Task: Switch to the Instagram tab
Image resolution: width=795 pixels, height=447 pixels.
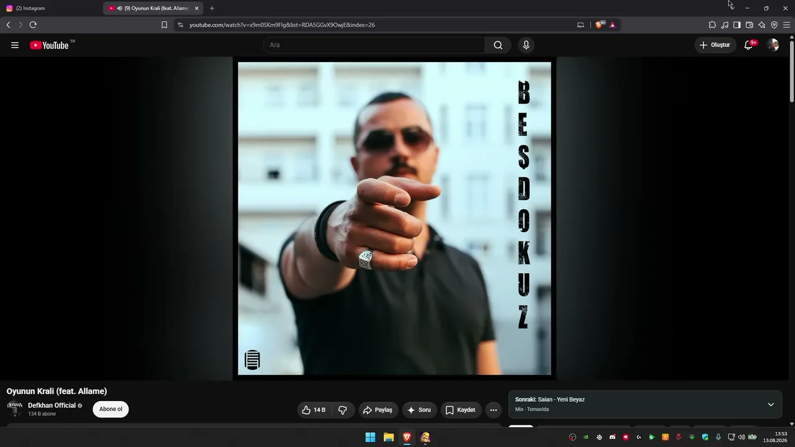Action: 52,8
